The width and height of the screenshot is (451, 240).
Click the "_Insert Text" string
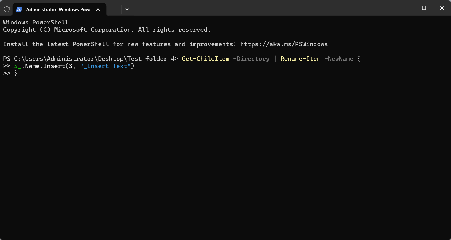click(x=105, y=66)
